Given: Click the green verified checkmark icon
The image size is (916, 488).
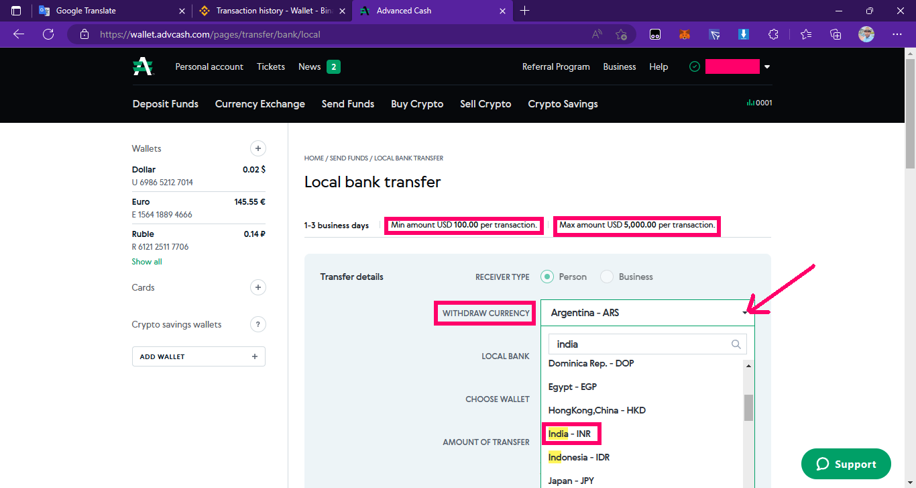Looking at the screenshot, I should (x=695, y=66).
